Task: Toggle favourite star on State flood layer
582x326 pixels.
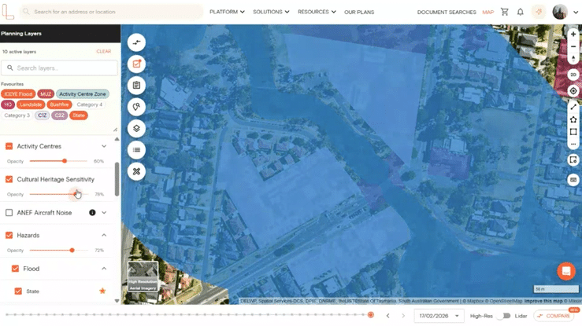Action: coord(102,291)
